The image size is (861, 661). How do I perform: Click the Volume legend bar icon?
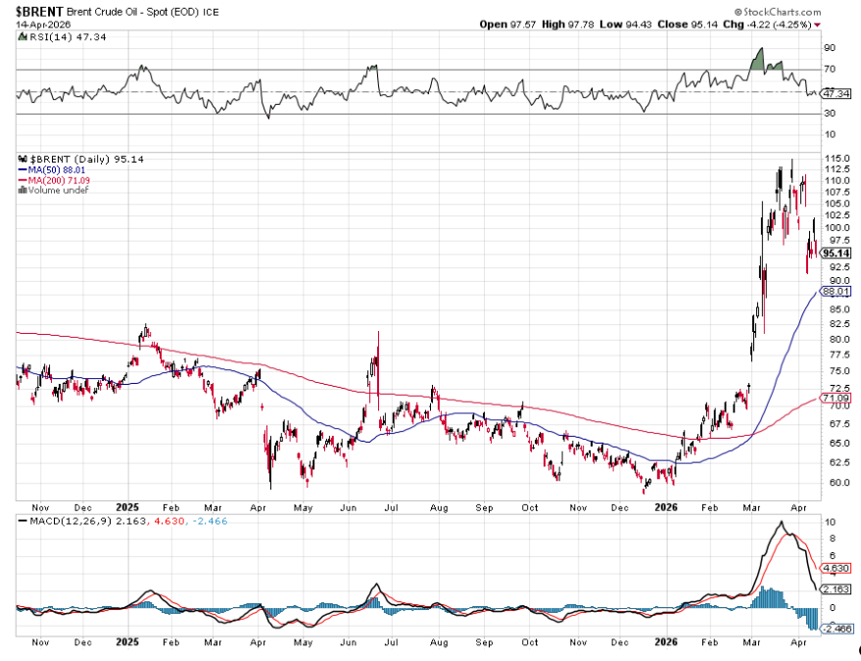tap(21, 190)
